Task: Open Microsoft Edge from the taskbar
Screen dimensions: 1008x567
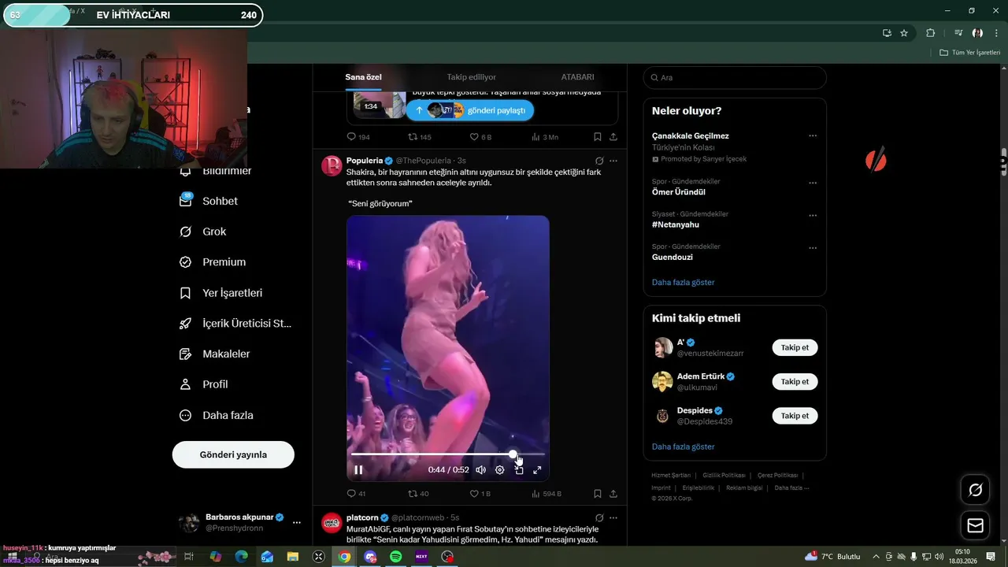Action: 242,557
